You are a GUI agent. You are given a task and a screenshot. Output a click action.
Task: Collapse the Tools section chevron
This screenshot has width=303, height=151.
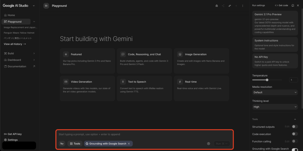[295, 119]
